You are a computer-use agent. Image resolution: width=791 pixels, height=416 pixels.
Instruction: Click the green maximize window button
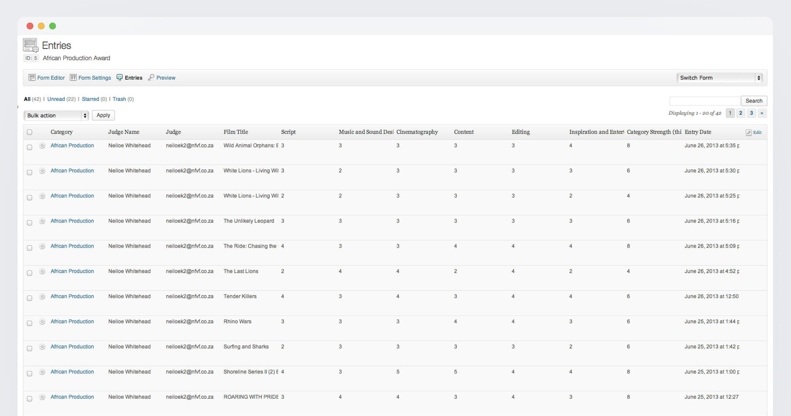(53, 26)
